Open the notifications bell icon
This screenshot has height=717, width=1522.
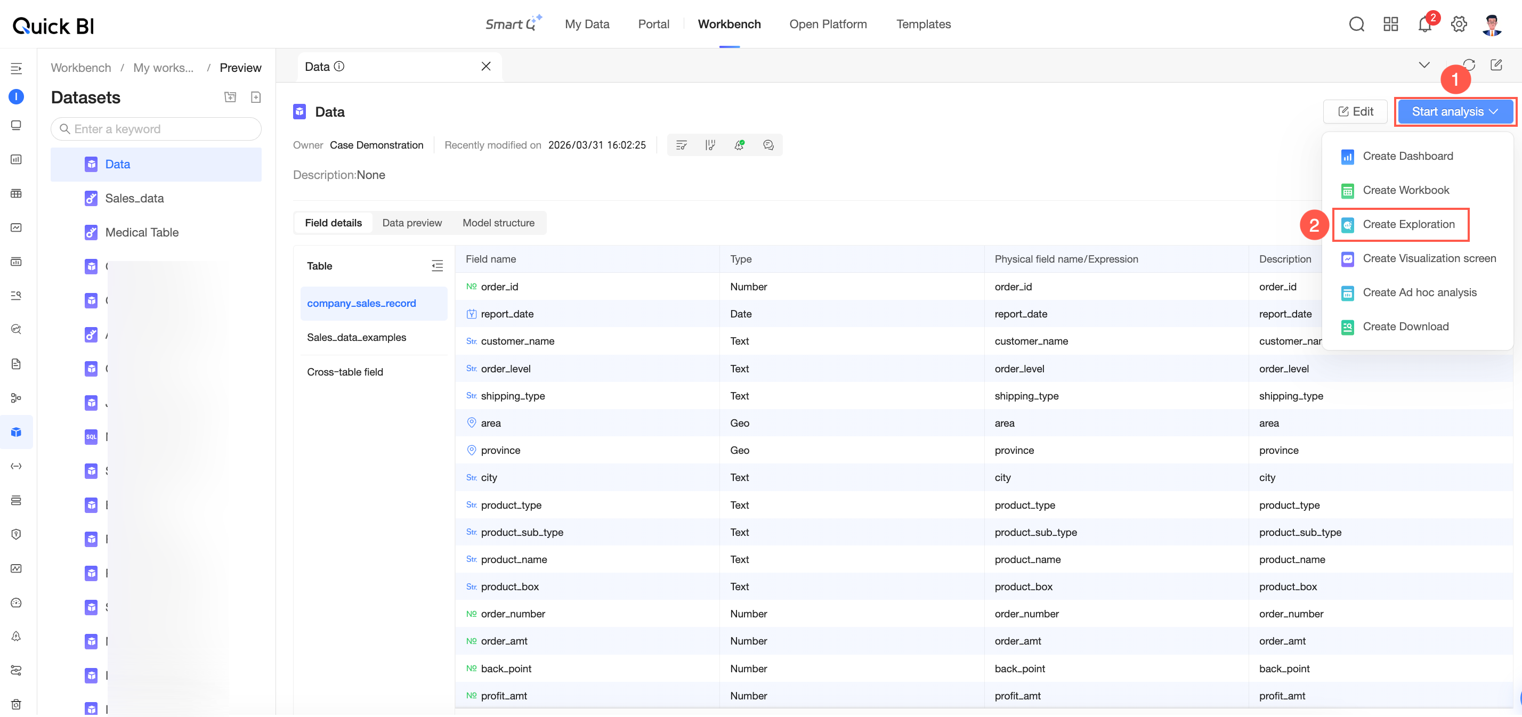[x=1424, y=24]
